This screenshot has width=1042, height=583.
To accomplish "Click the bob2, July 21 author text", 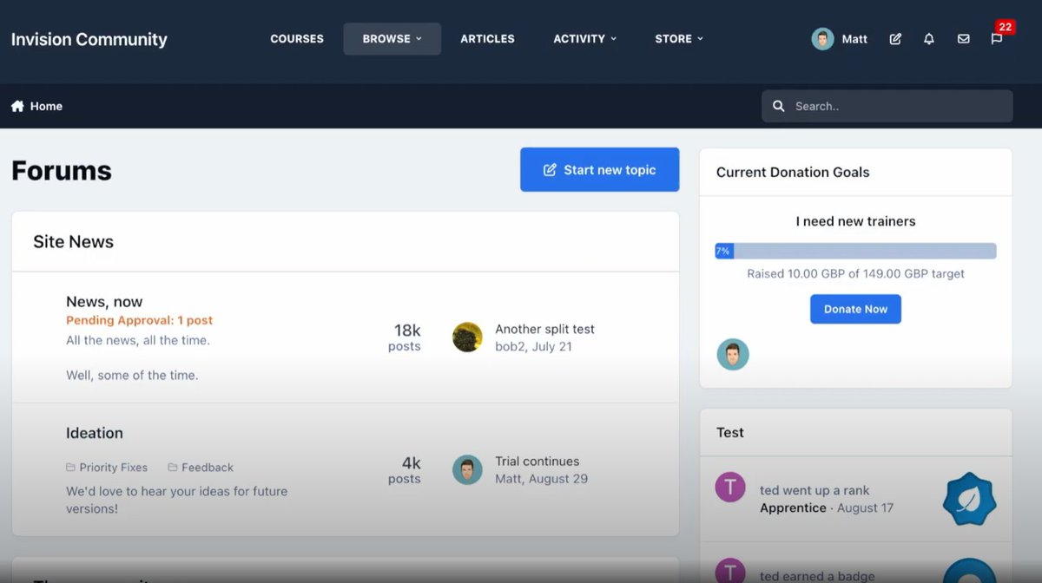I will [533, 346].
